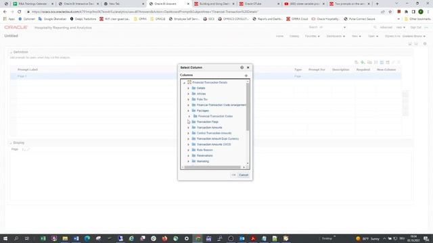Click Financial Transaction Details subject area

pyautogui.click(x=210, y=82)
